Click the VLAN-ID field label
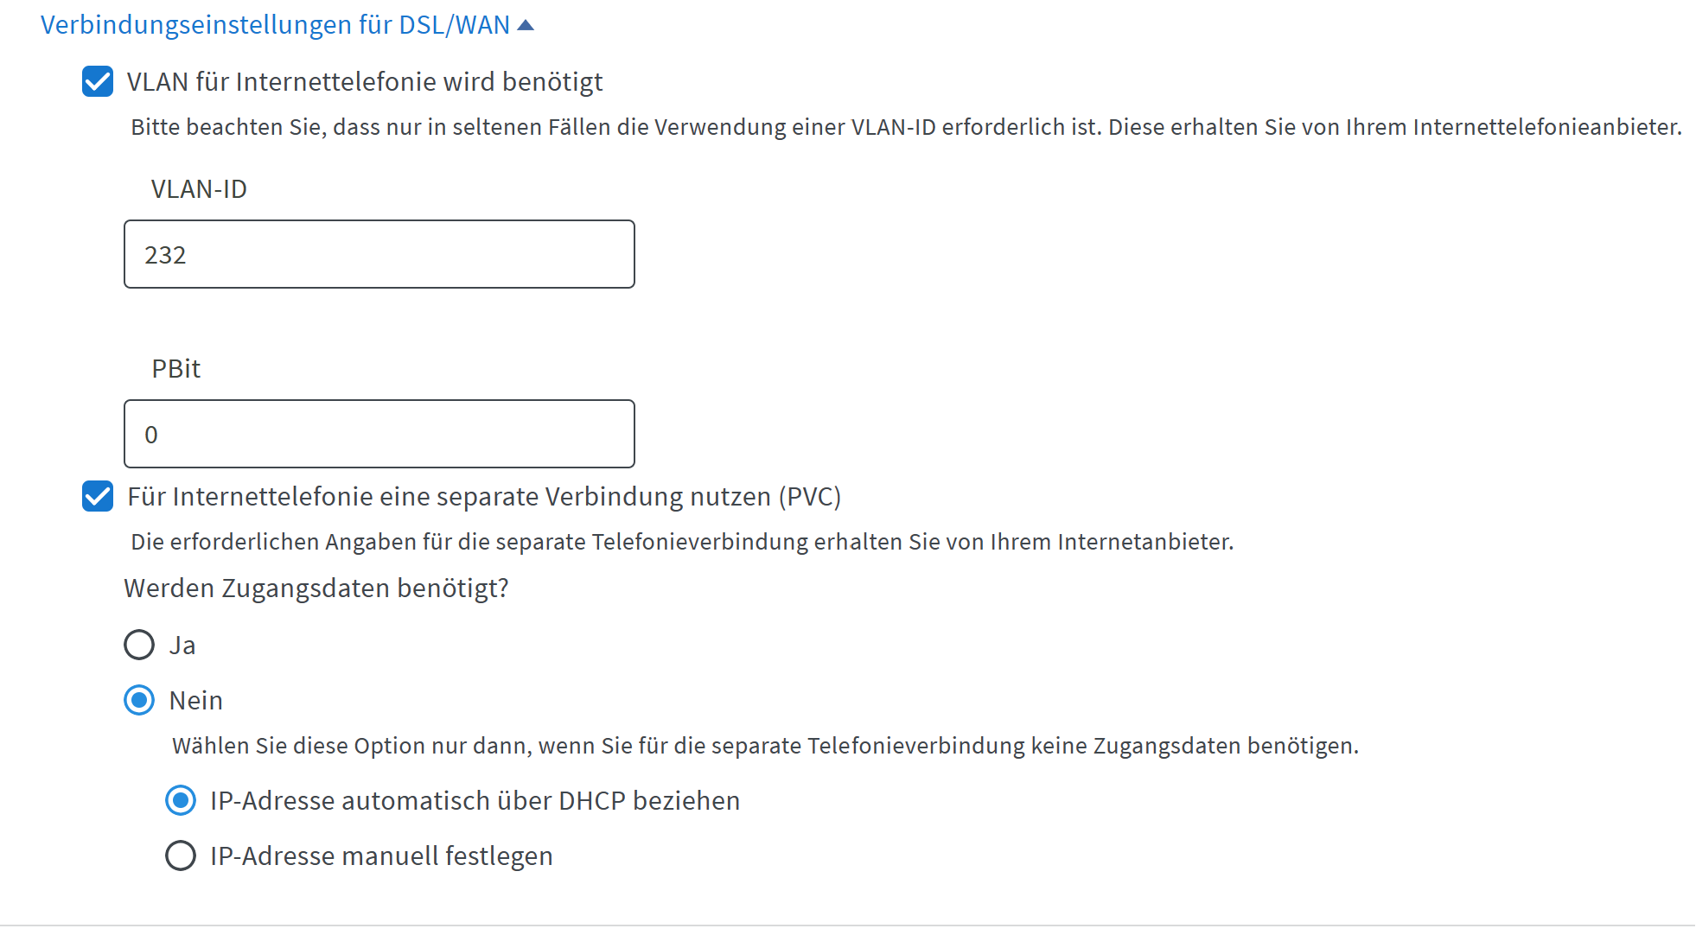This screenshot has width=1696, height=935. (x=199, y=189)
